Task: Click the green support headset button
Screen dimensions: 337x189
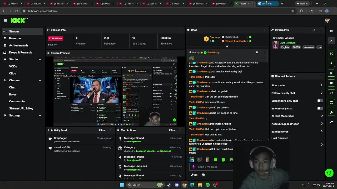Action: [x=329, y=173]
